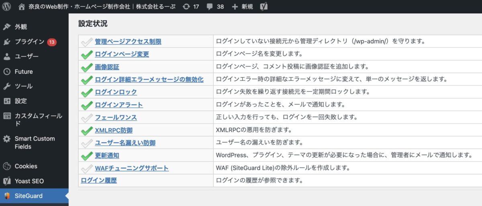482x206 pixels.
Task: Open the ログインページ変更 link
Action: click(122, 54)
